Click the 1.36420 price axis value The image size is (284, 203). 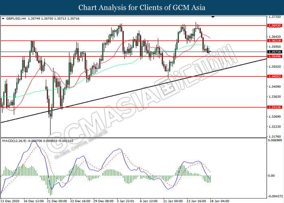point(275,37)
